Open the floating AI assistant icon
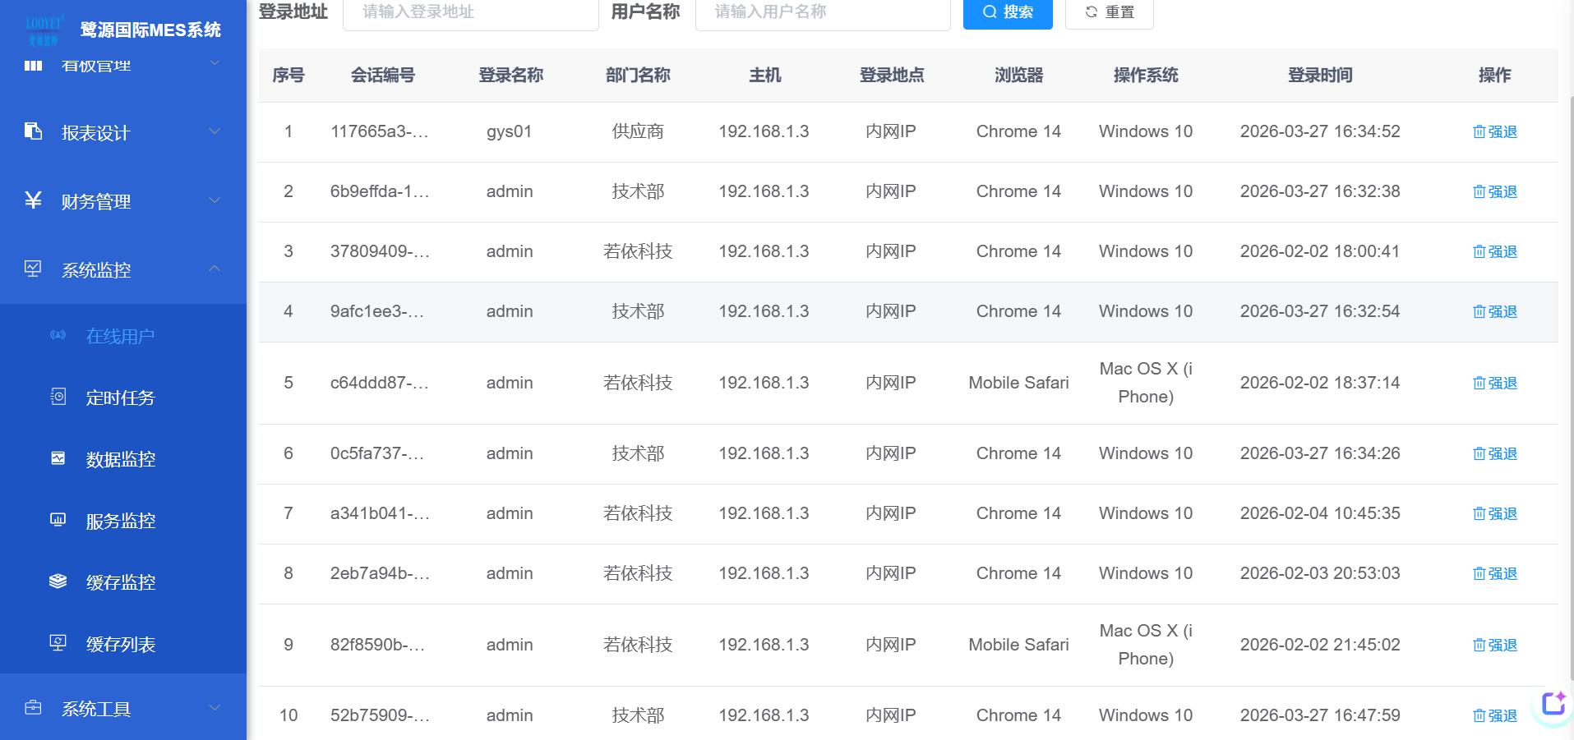Screen dimensions: 1574x740 (1553, 704)
